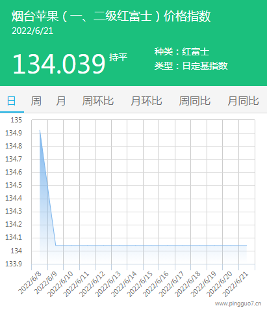
Task: Click the www.pingguo7.cn watermark link
Action: (x=238, y=303)
